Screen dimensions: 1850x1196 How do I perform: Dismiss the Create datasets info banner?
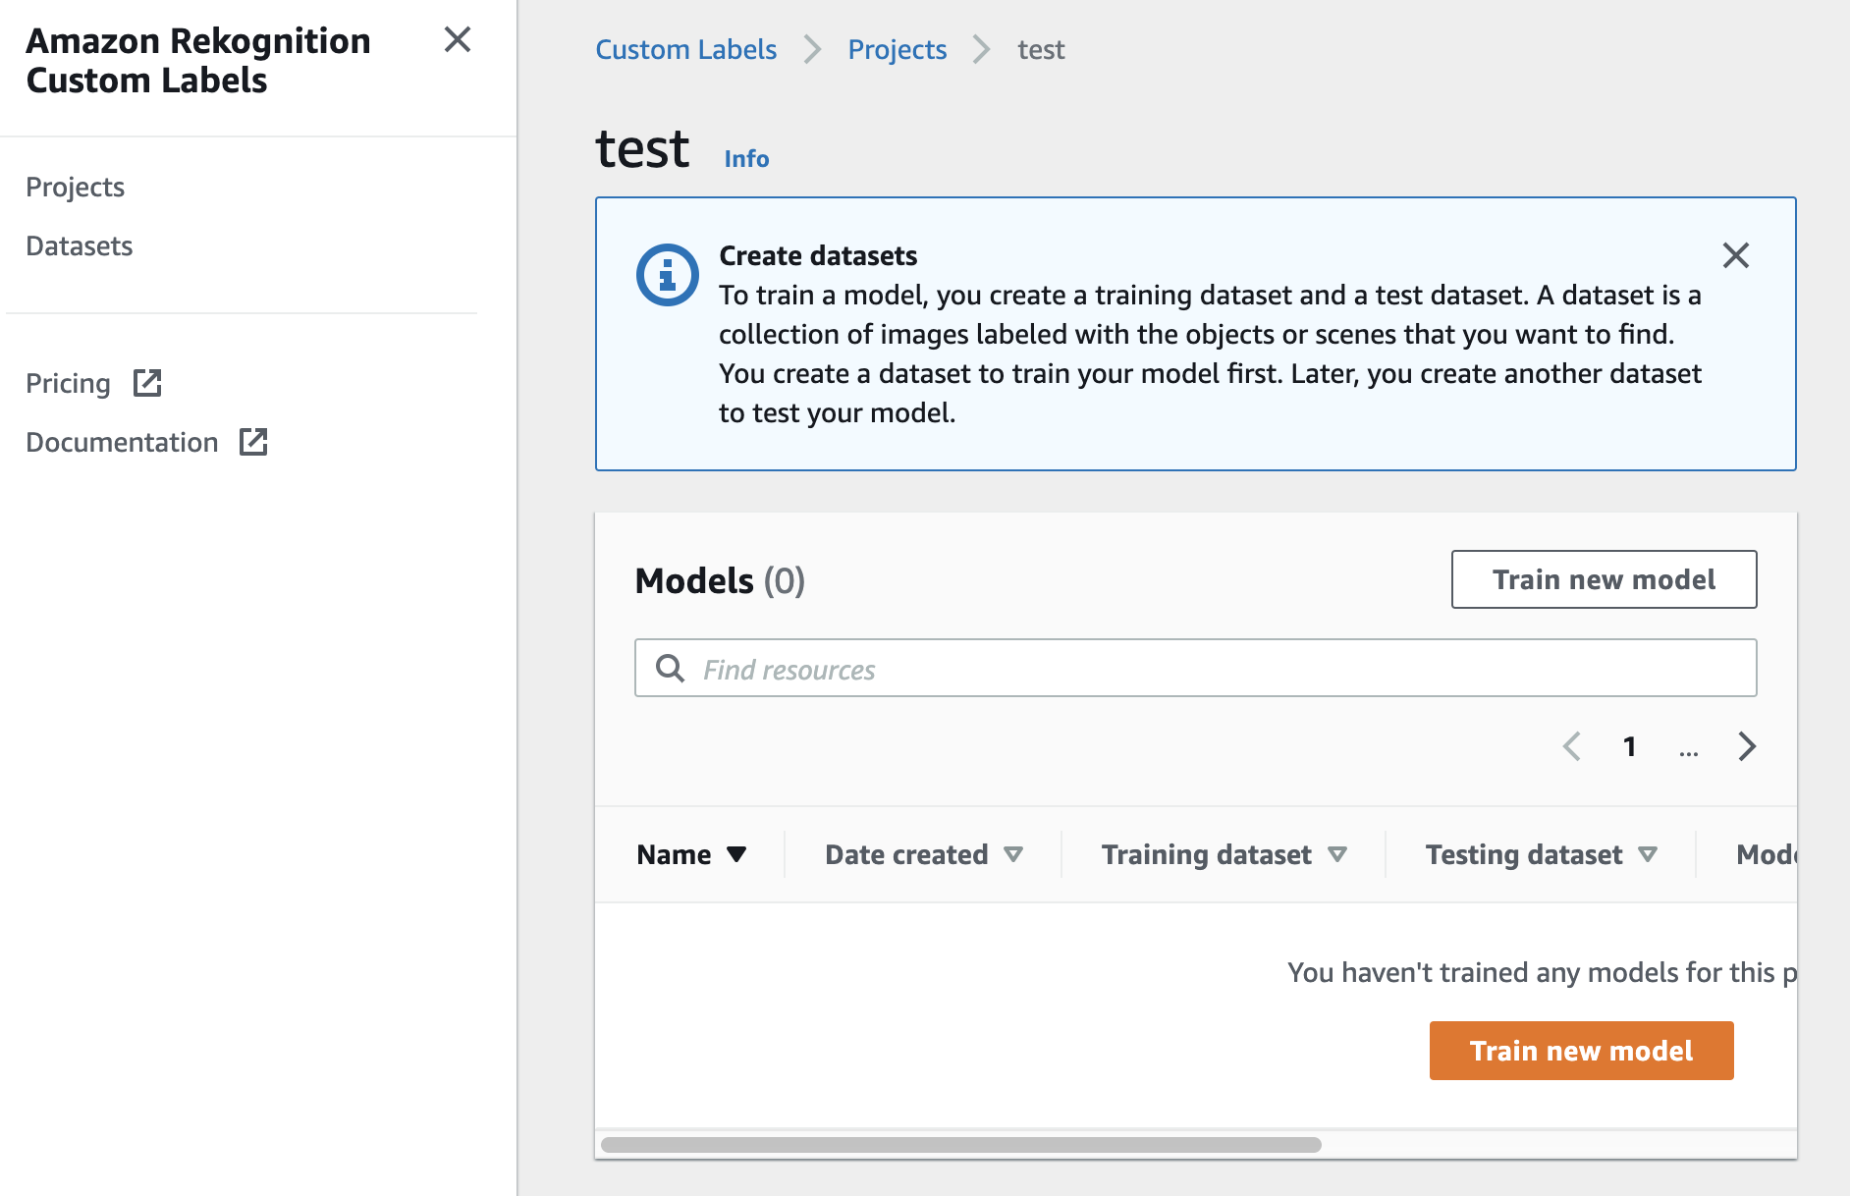coord(1735,256)
